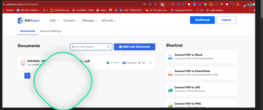Select page 1 in pagination
Screen dimensions: 263x110
click(x=27, y=75)
